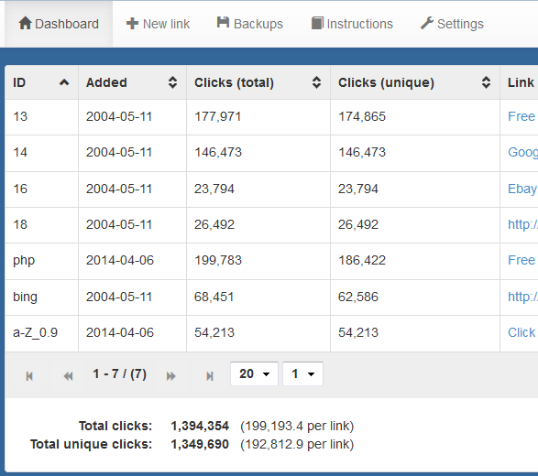Open the Dashboard tab
Viewport: 538px width, 476px height.
point(59,24)
